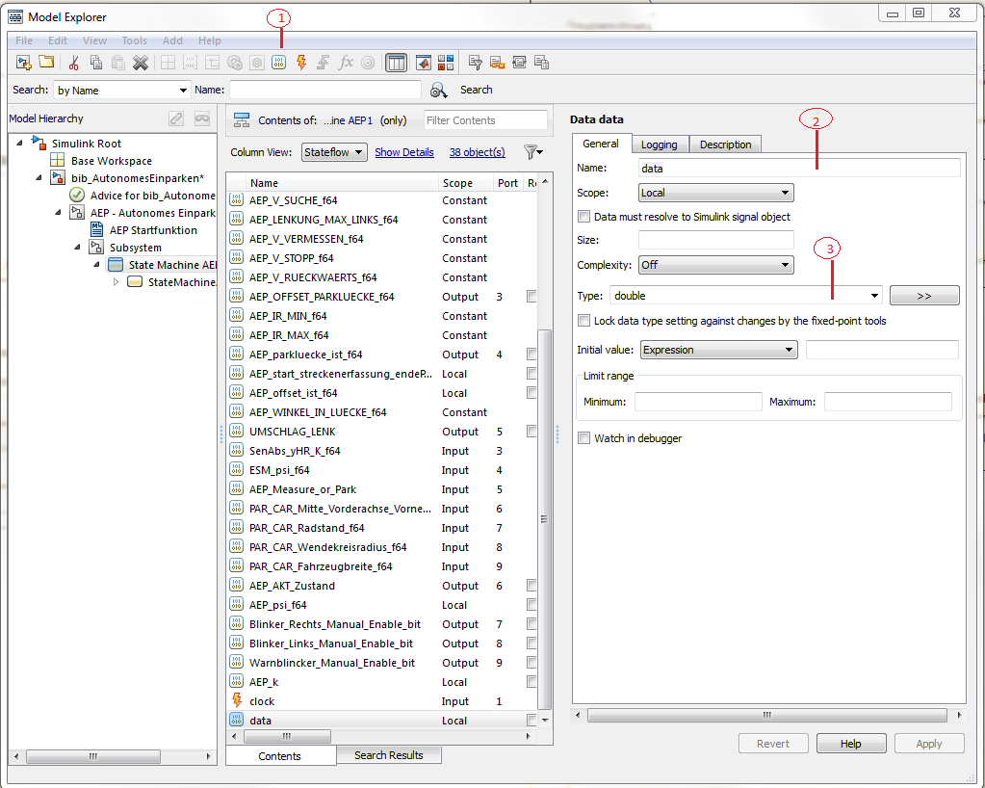Image resolution: width=985 pixels, height=788 pixels.
Task: Click the search binoculars icon
Action: (439, 90)
